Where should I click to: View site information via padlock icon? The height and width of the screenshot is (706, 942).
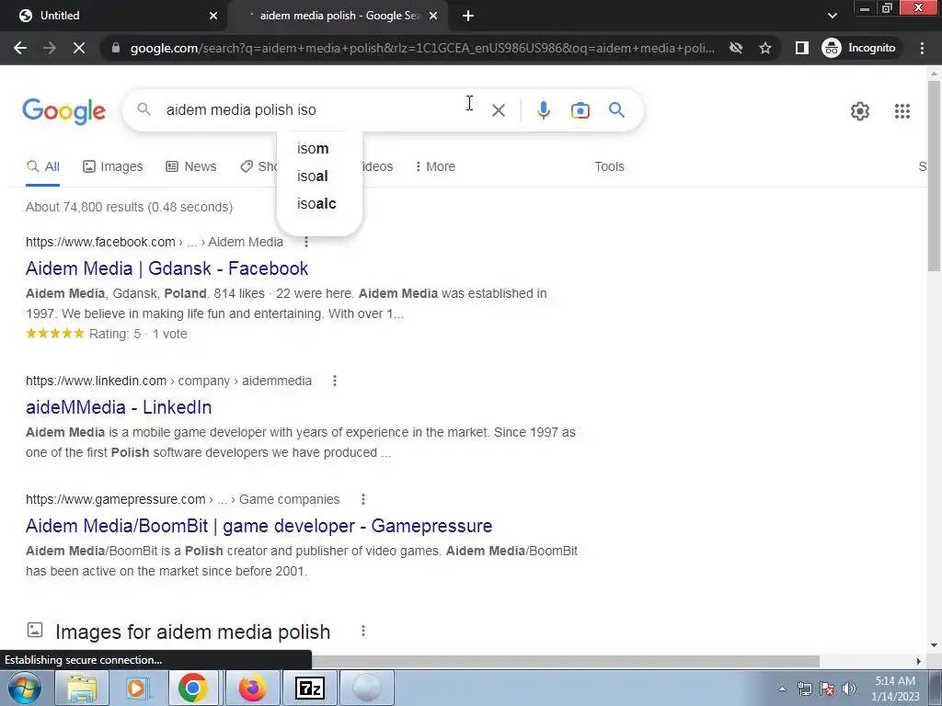[116, 48]
